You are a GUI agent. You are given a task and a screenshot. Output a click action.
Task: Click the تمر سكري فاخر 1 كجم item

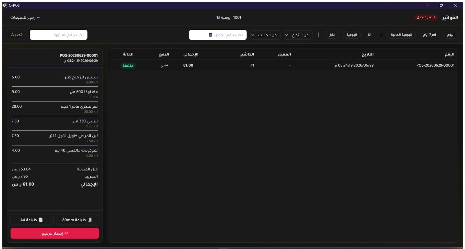[55, 109]
